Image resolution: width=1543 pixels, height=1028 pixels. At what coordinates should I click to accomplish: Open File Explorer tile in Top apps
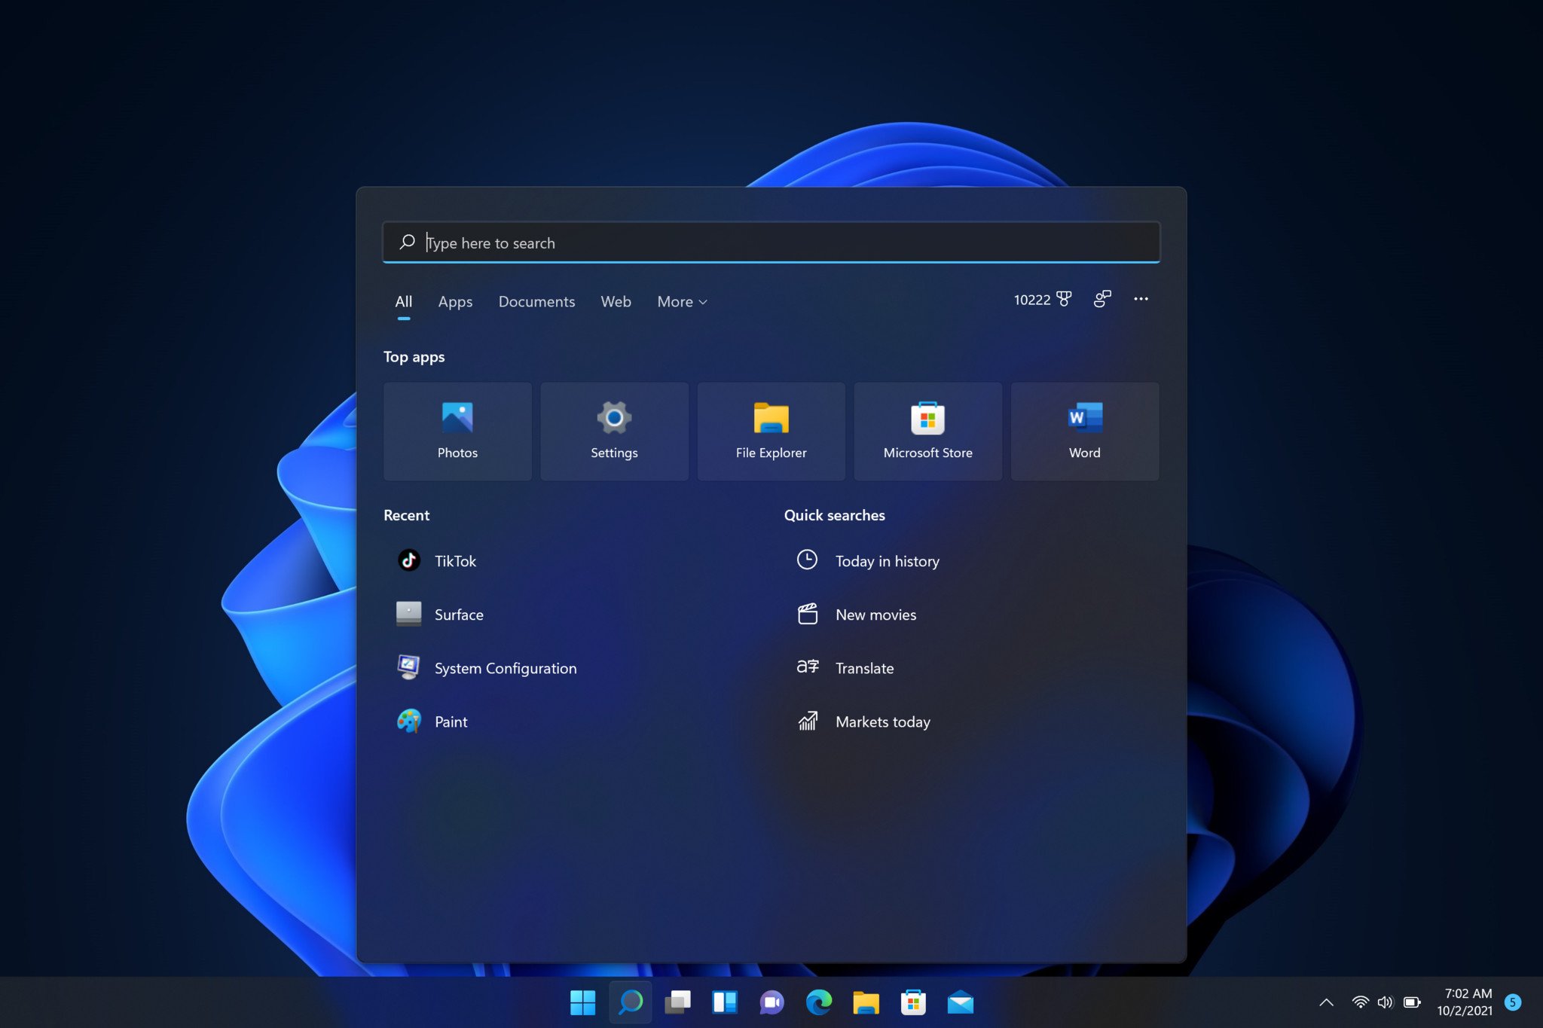click(771, 431)
